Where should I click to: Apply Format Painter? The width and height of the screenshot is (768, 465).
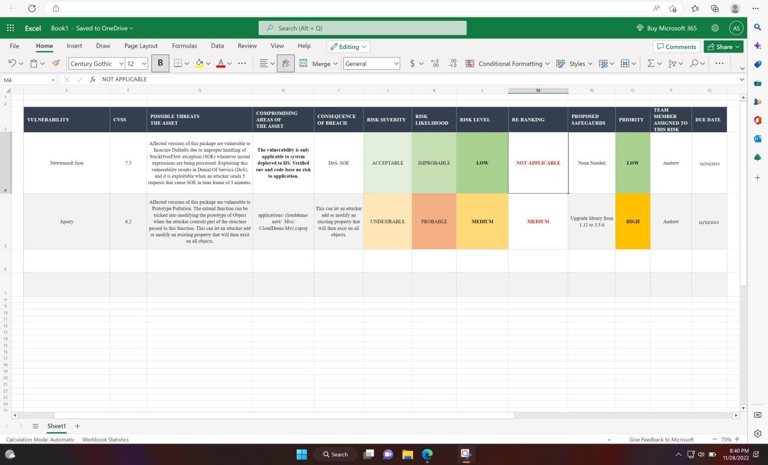tap(54, 63)
